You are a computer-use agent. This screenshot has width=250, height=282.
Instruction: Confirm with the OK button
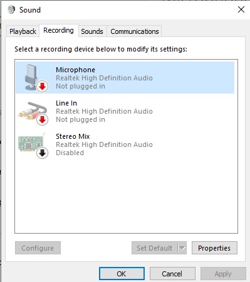(122, 274)
